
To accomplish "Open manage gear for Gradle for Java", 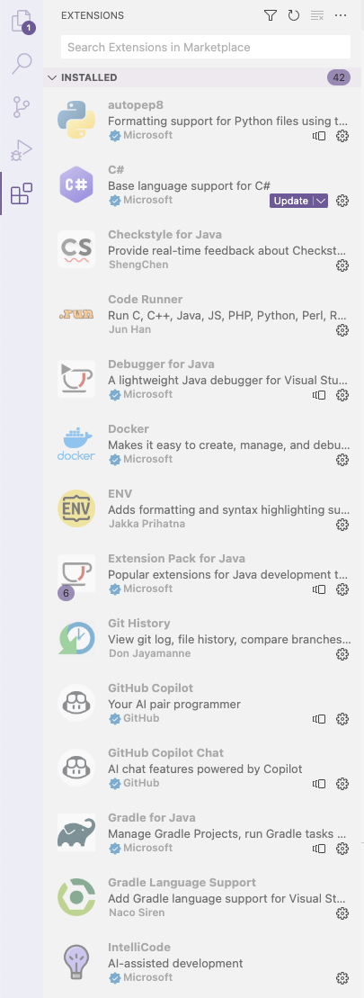I will (342, 849).
